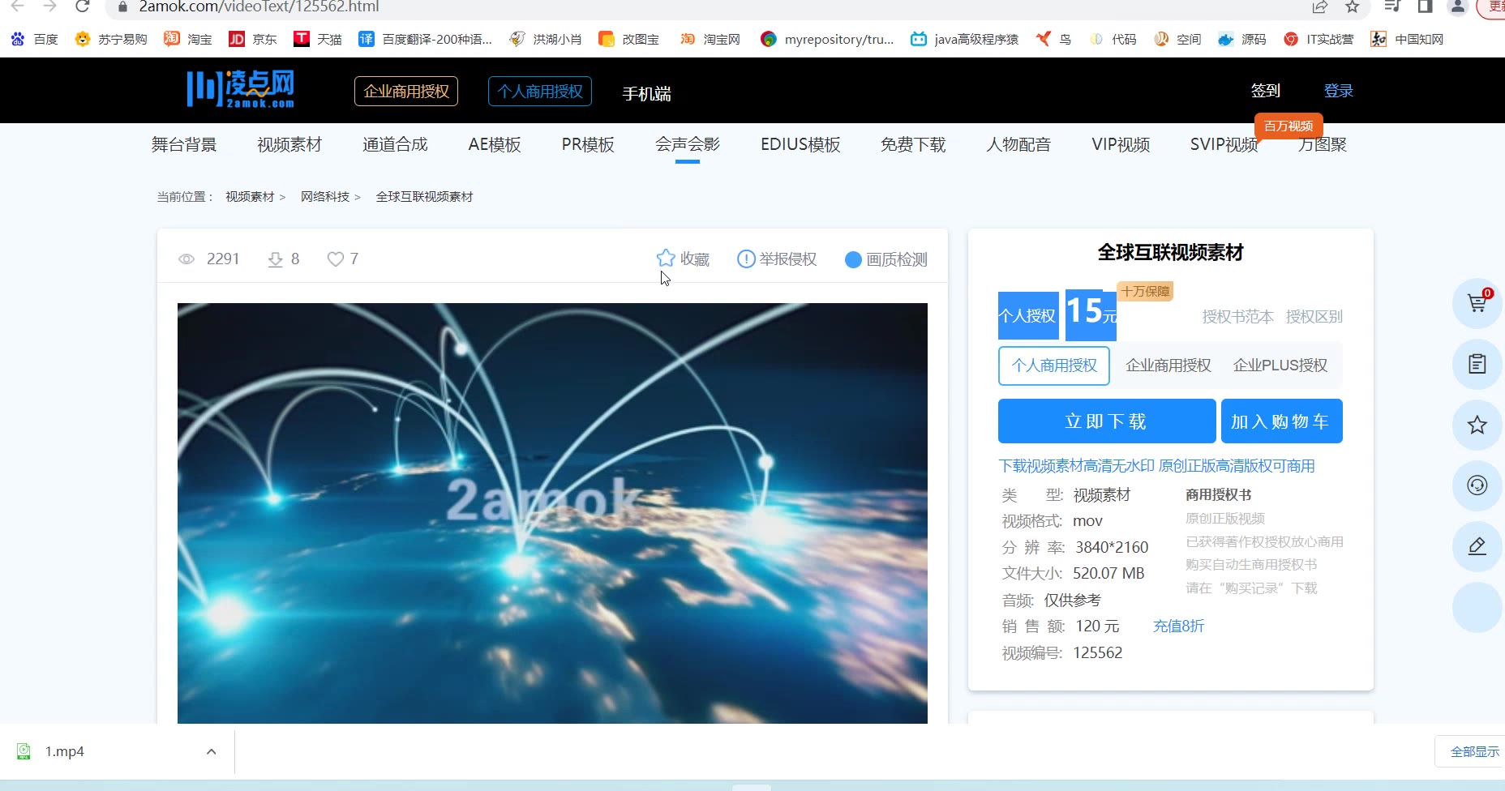Select 个人商用授权 license option
Image resolution: width=1505 pixels, height=791 pixels.
tap(1054, 366)
